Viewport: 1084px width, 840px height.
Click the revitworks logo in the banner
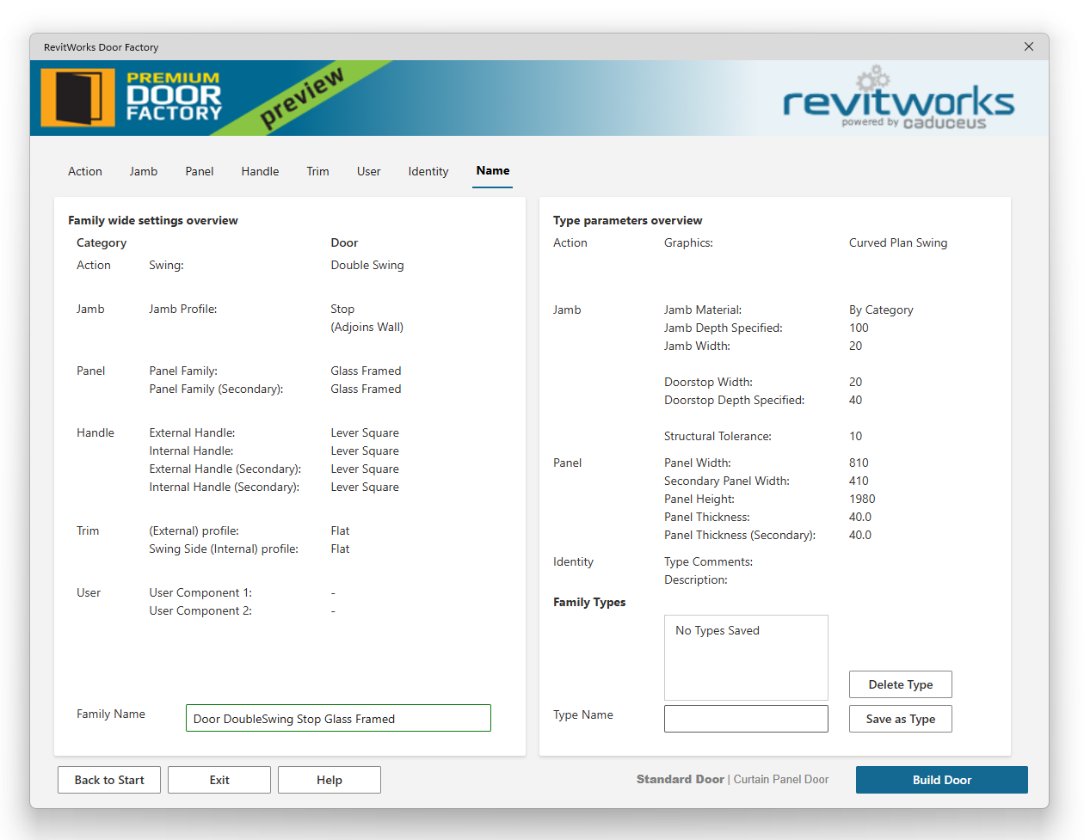pos(898,103)
